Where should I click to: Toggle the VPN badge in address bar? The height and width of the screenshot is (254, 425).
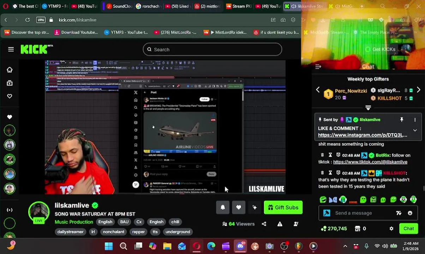coord(41,20)
